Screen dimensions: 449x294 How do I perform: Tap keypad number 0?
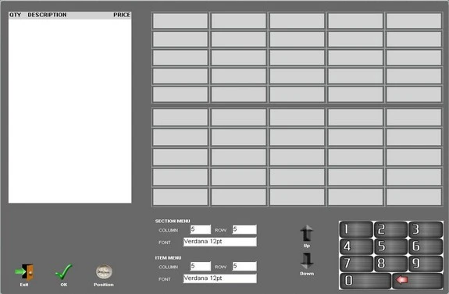(x=365, y=280)
